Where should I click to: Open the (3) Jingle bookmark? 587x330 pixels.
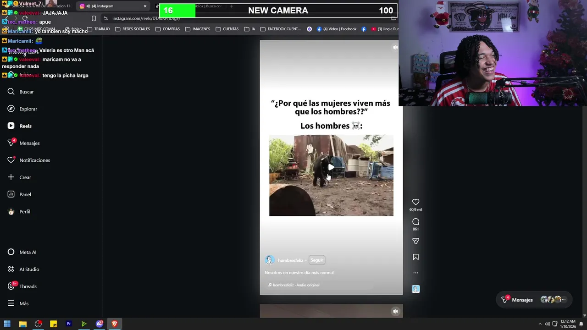click(384, 29)
